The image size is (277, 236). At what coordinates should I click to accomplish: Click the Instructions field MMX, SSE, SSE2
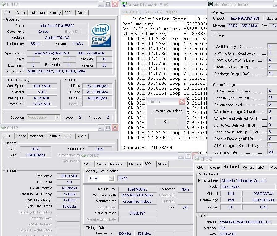pyautogui.click(x=69, y=71)
